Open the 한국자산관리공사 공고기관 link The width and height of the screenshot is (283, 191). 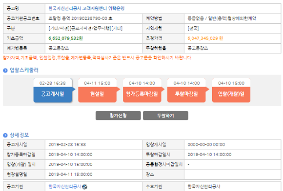coord(65,186)
